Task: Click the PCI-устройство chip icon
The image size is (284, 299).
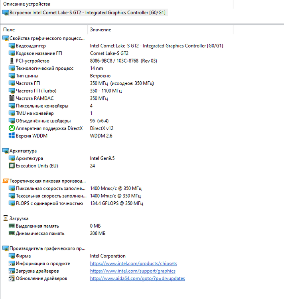Action: pyautogui.click(x=12, y=61)
